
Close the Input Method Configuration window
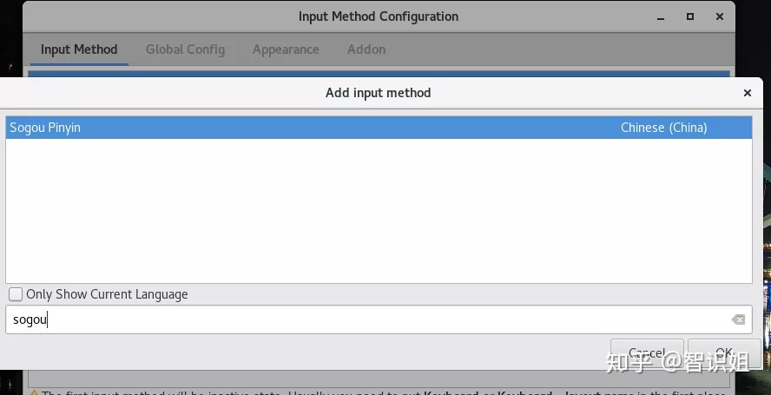pyautogui.click(x=720, y=16)
